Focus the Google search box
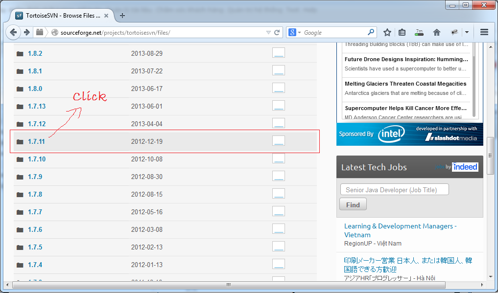Image resolution: width=498 pixels, height=293 pixels. [x=333, y=32]
